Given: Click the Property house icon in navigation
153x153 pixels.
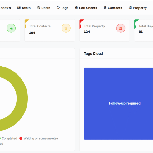Looking at the screenshot, I should (130, 8).
